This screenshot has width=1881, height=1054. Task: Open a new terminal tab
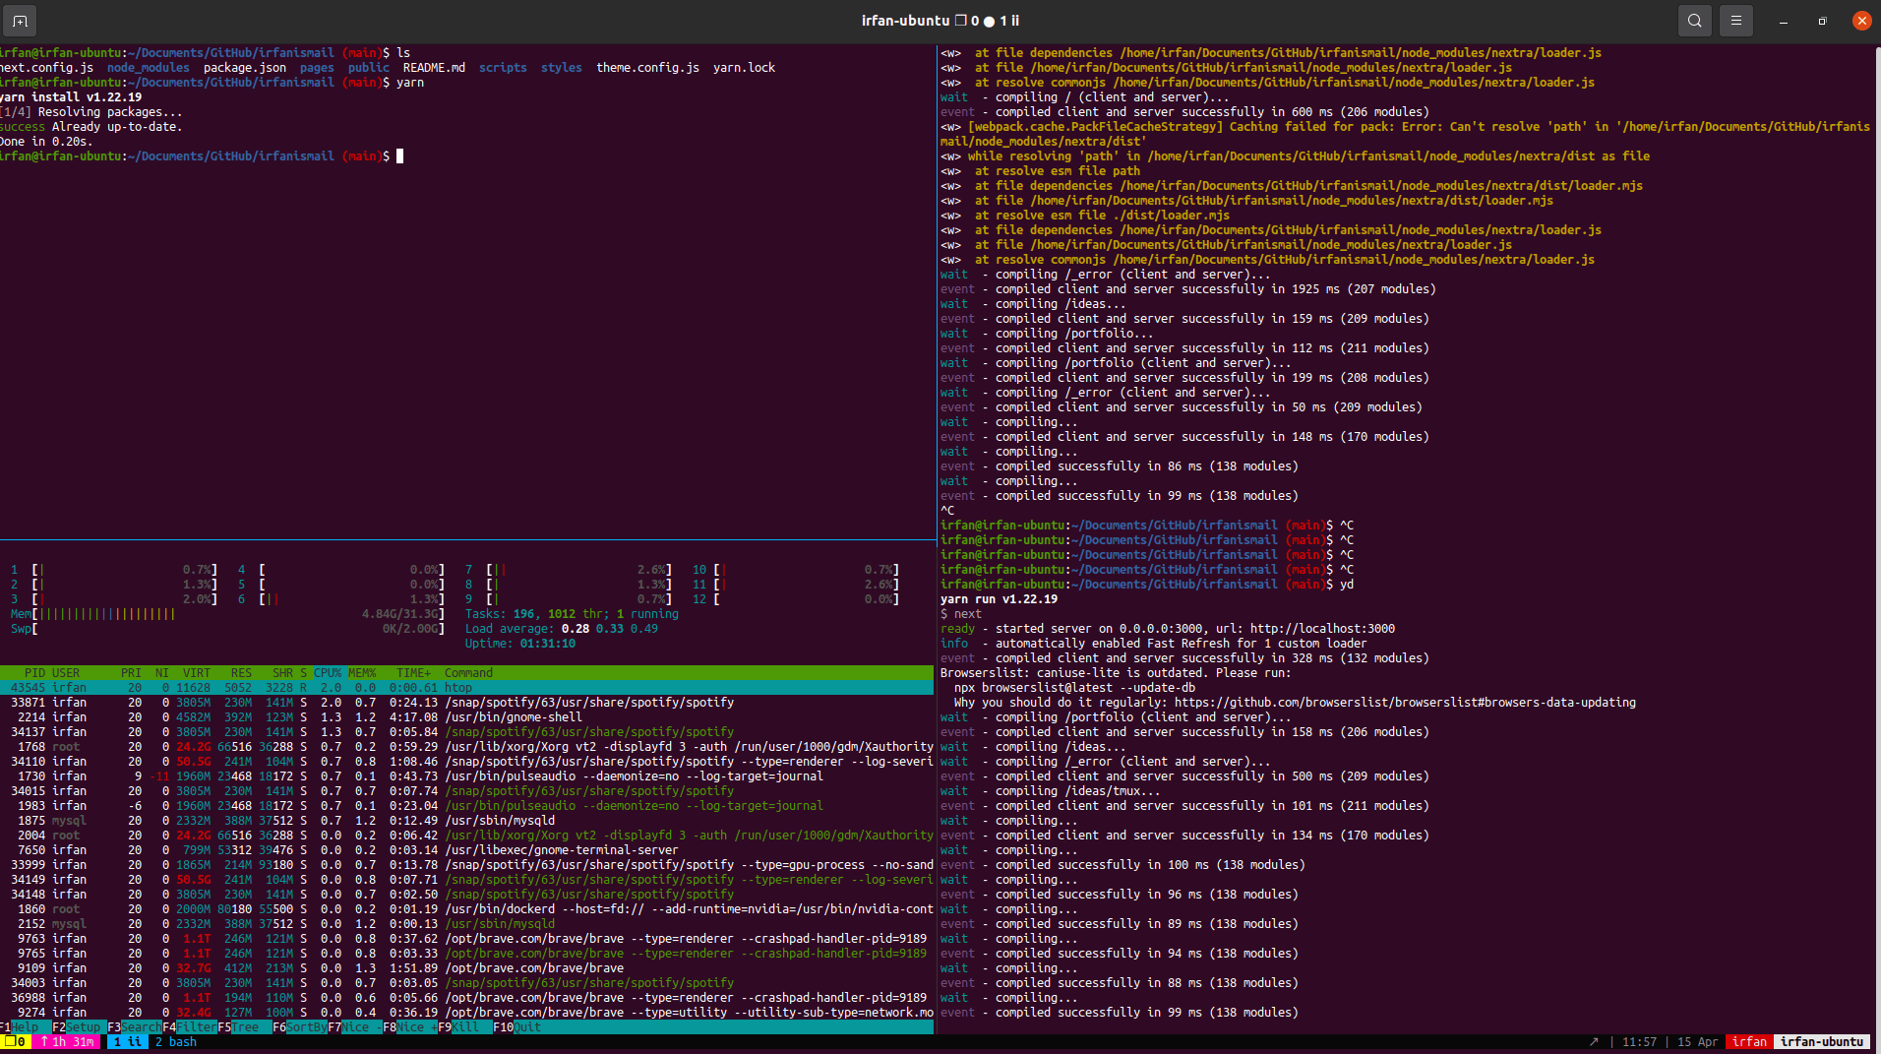20,20
